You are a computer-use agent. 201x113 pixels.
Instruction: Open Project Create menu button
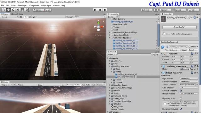tap(111, 55)
